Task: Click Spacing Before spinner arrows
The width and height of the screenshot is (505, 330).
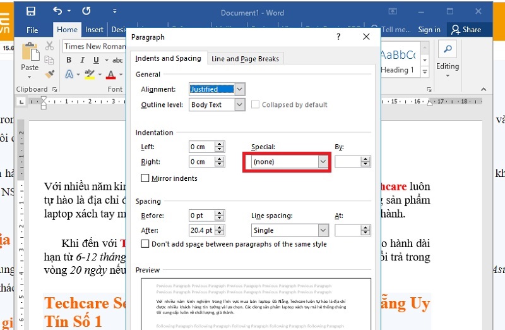Action: [x=219, y=216]
